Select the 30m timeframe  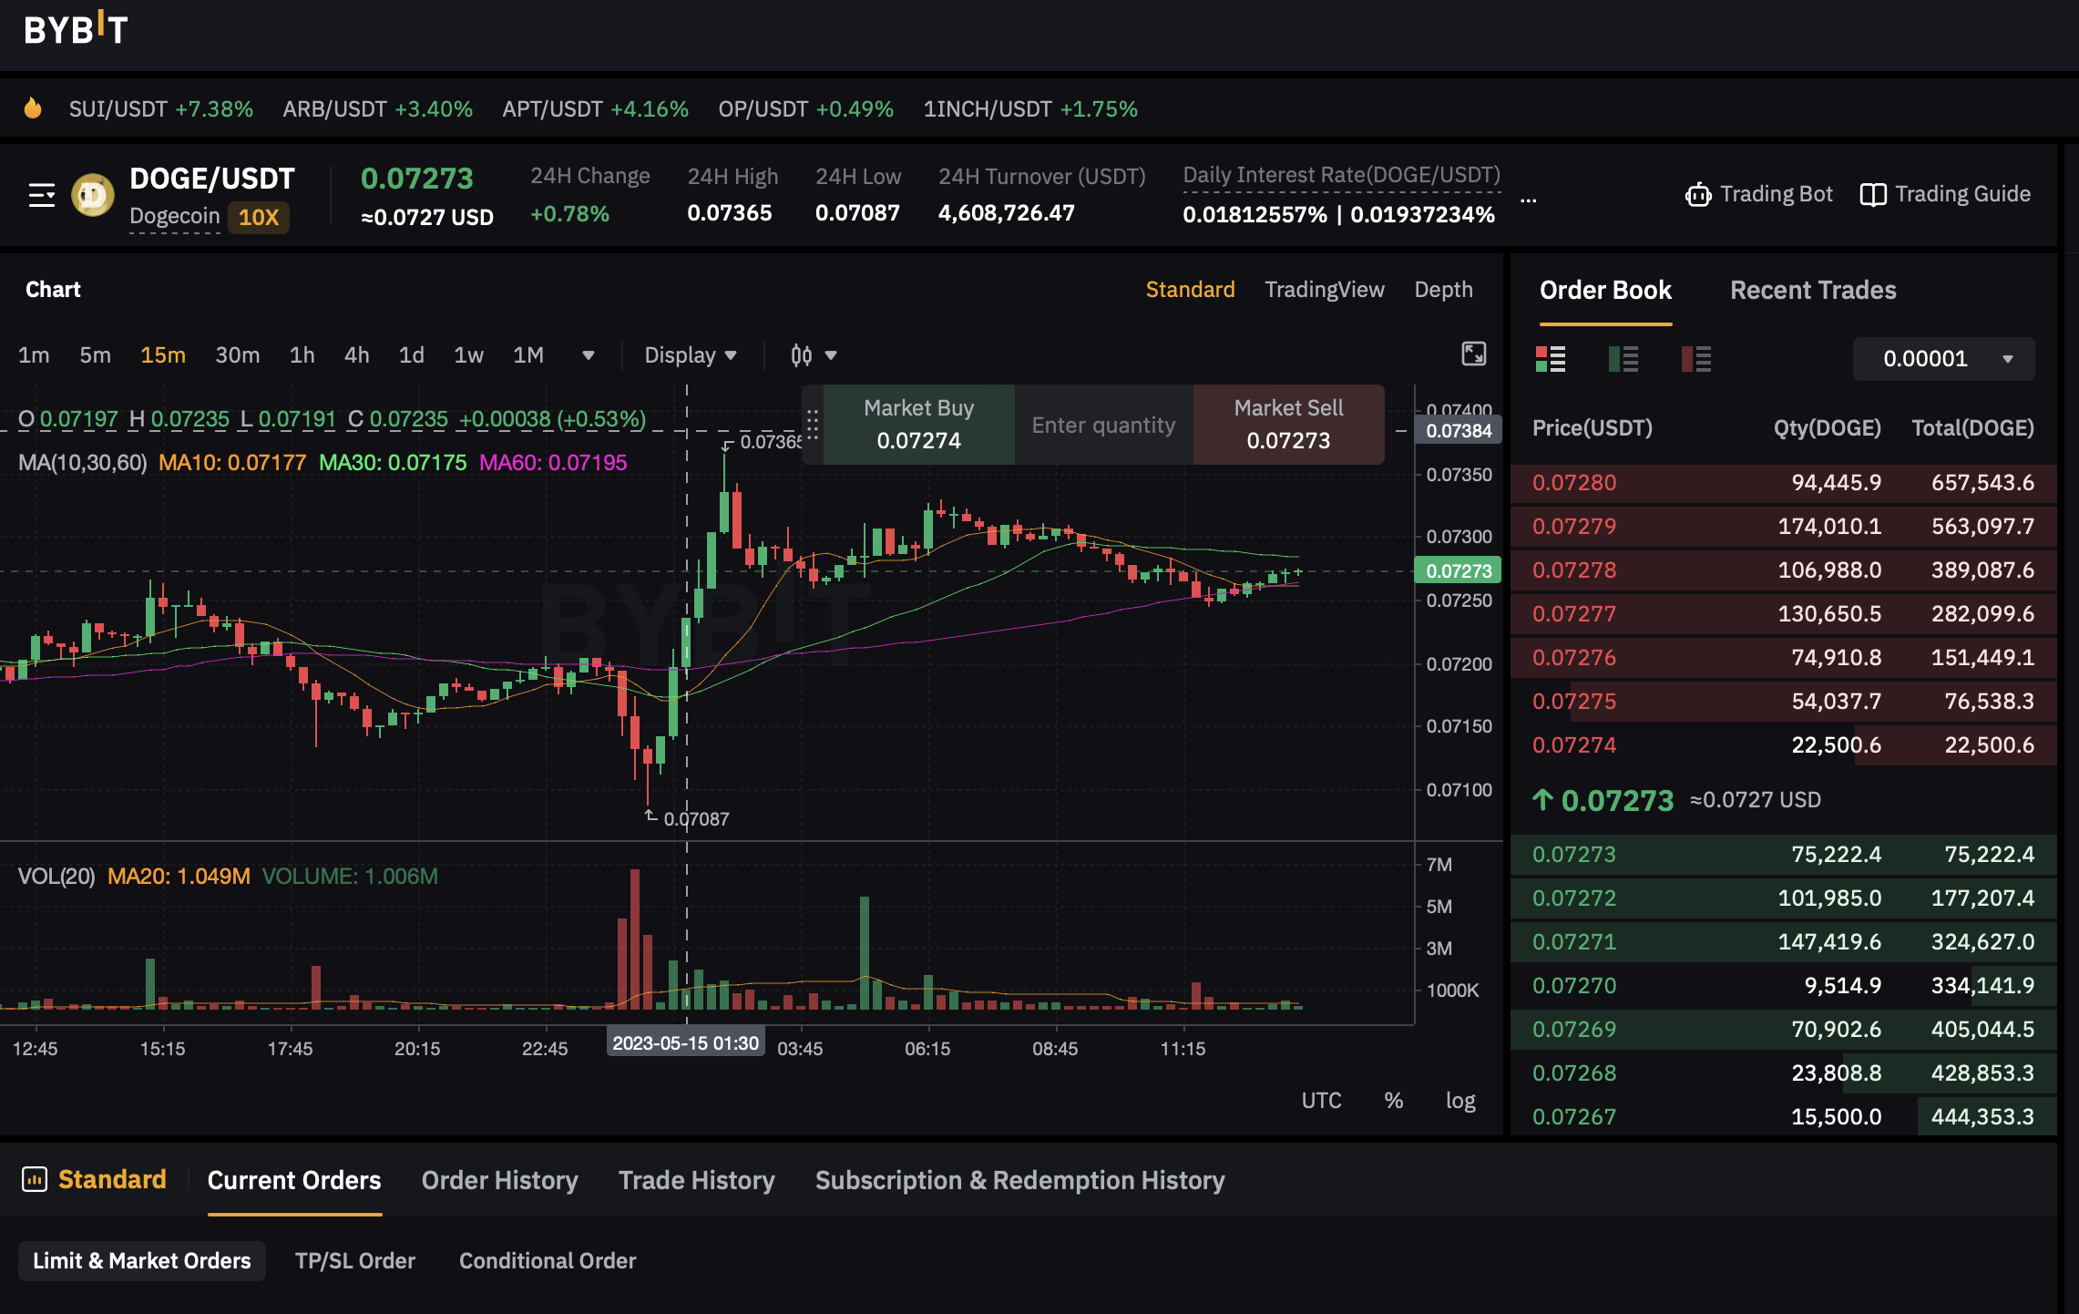237,355
